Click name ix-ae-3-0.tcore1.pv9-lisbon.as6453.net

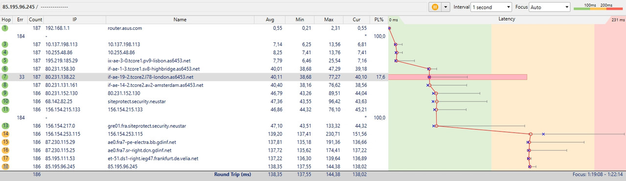pos(149,60)
